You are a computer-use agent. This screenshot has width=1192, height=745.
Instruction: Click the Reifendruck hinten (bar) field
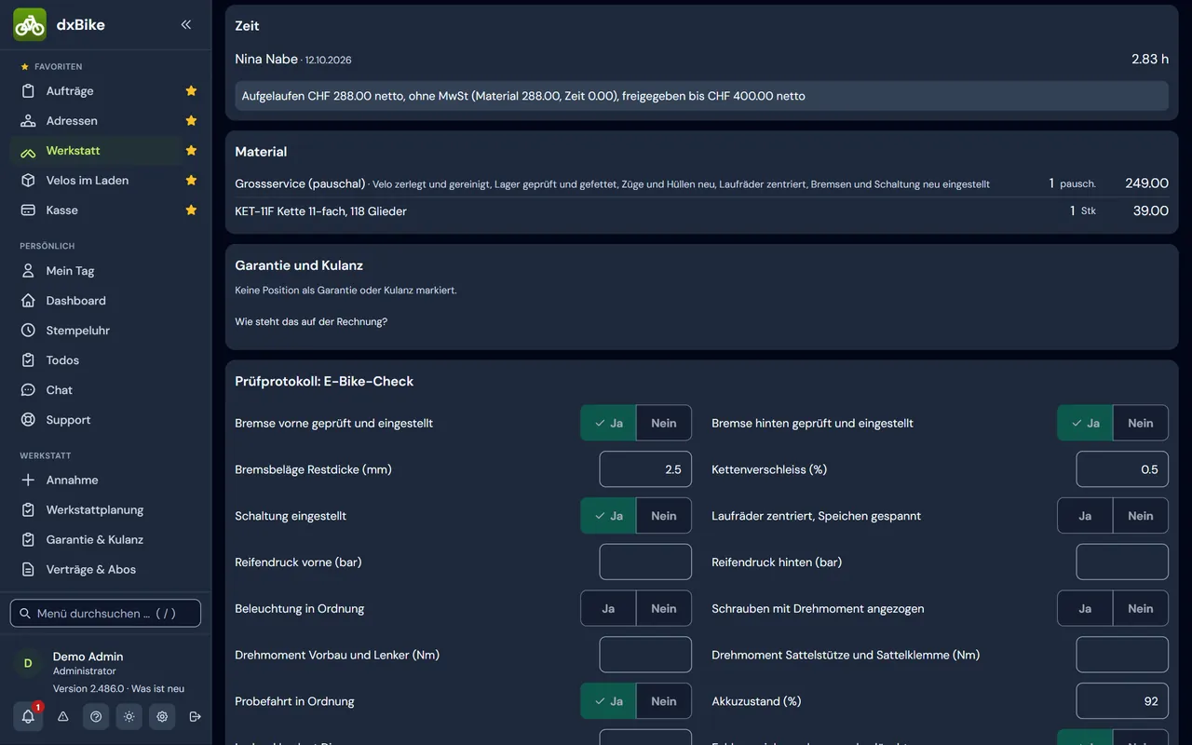point(1122,562)
